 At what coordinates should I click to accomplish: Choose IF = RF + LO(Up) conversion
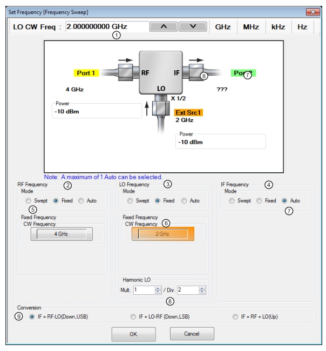235,316
